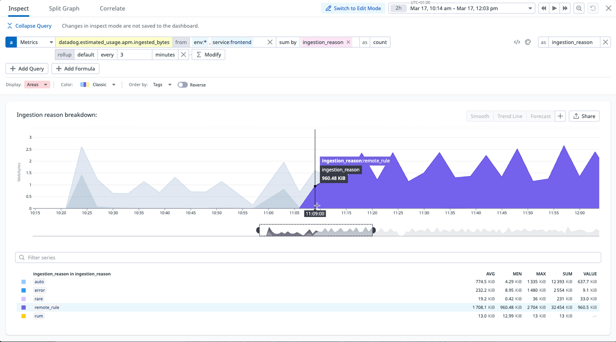Play live data with the play button

[x=555, y=8]
